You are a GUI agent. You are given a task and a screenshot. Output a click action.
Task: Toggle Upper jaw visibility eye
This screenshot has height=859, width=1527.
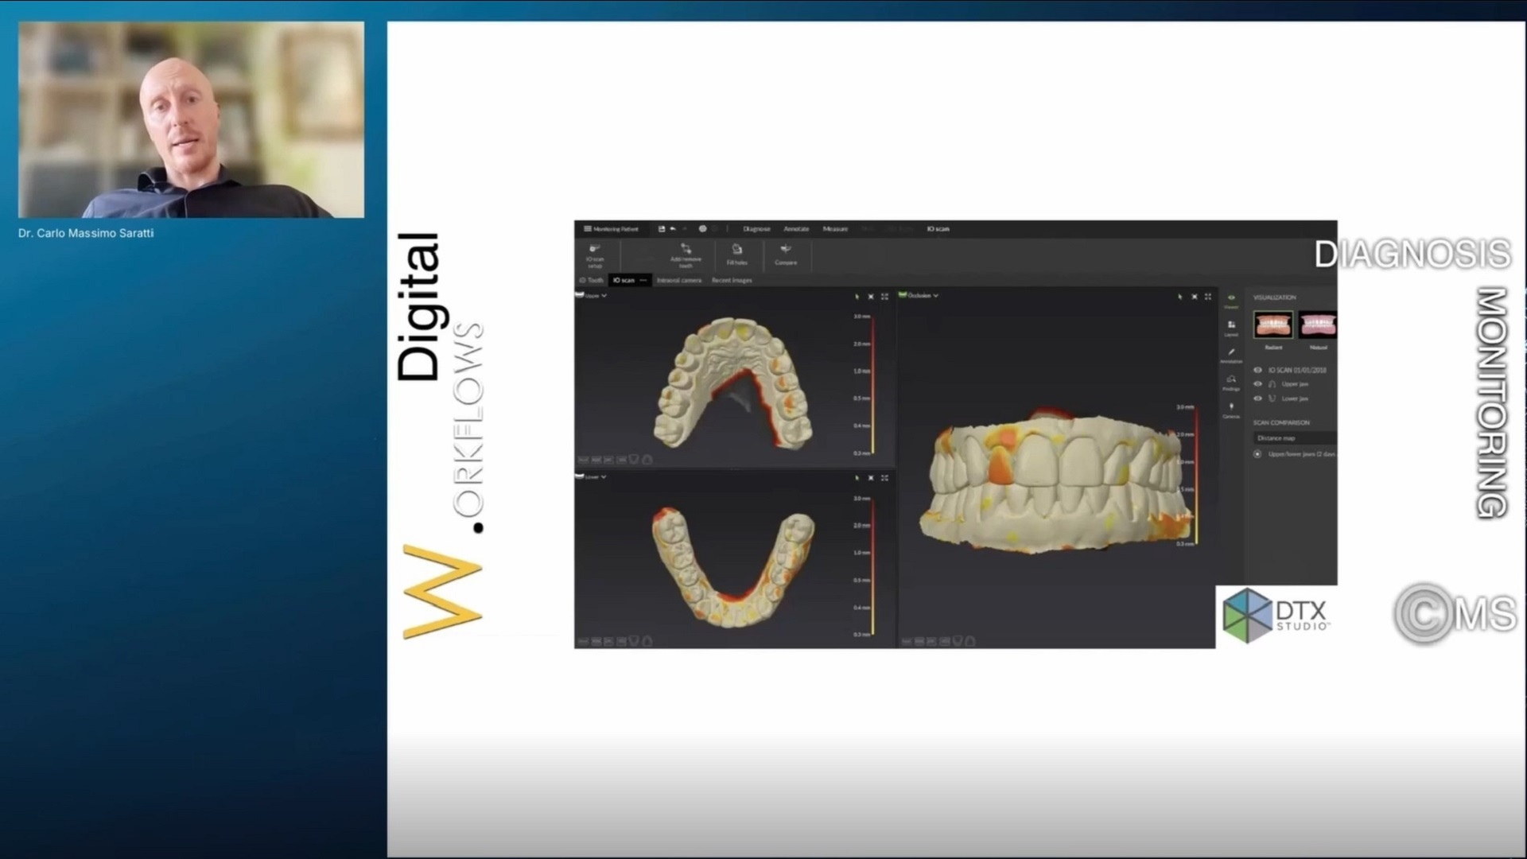tap(1257, 384)
